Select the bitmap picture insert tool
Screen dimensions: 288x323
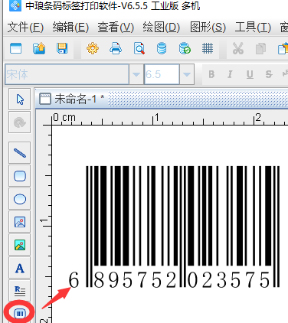point(20,245)
